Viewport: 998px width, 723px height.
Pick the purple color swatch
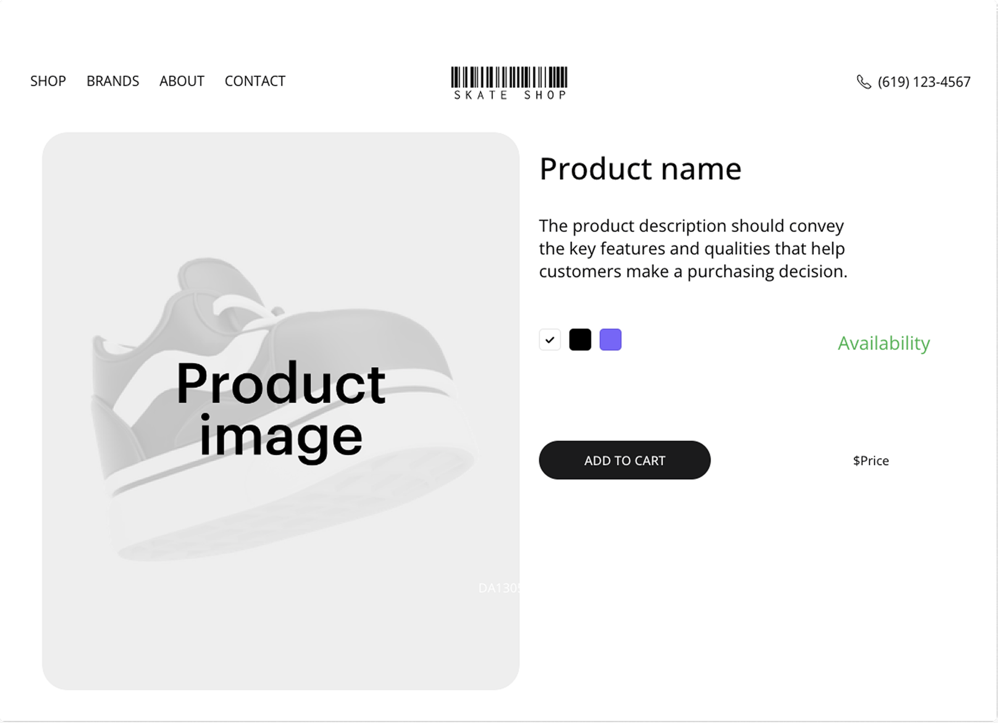tap(610, 340)
